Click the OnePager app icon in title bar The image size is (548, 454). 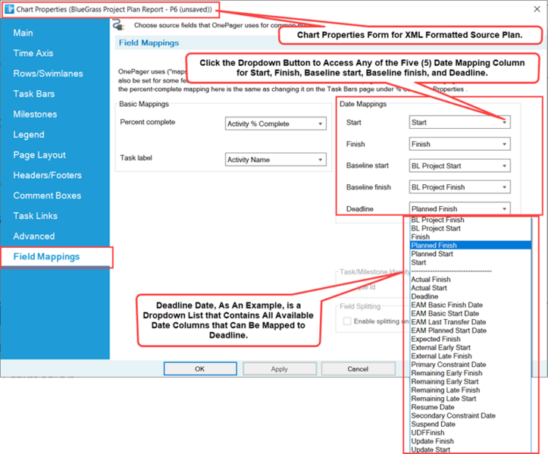point(9,9)
